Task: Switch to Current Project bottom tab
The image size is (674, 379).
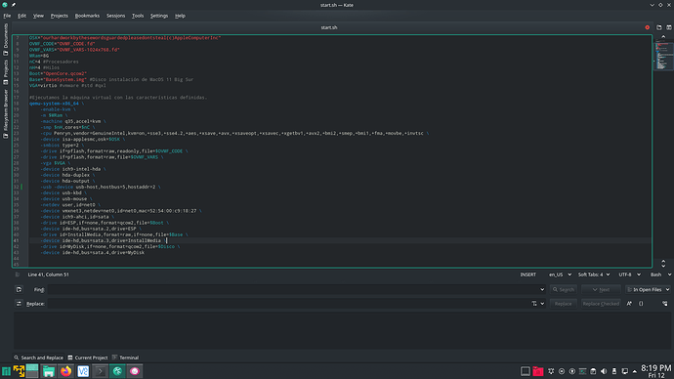Action: 88,358
